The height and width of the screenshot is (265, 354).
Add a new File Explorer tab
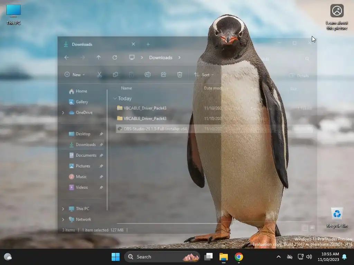(x=148, y=45)
